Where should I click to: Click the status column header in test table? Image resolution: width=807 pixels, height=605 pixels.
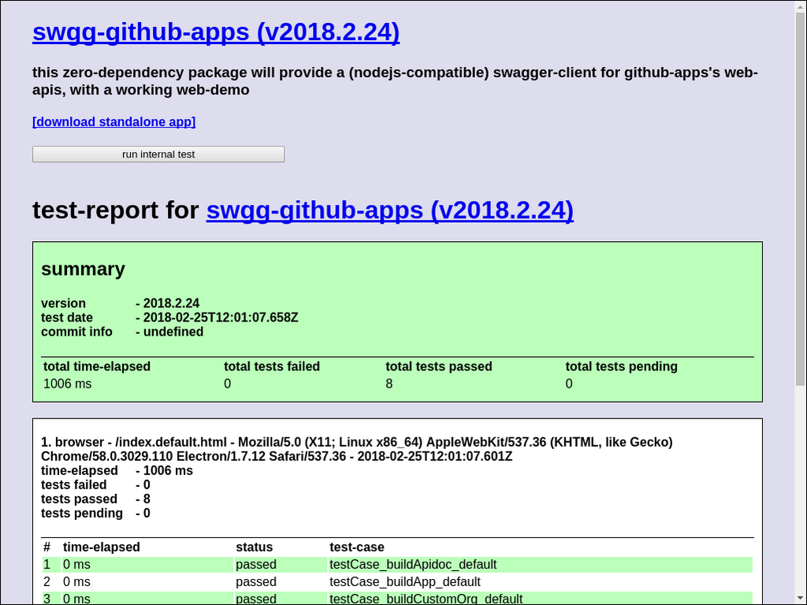[255, 547]
